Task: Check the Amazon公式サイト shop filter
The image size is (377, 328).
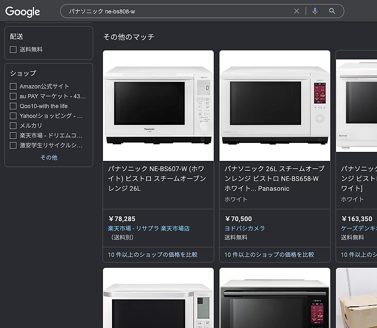Action: [13, 86]
